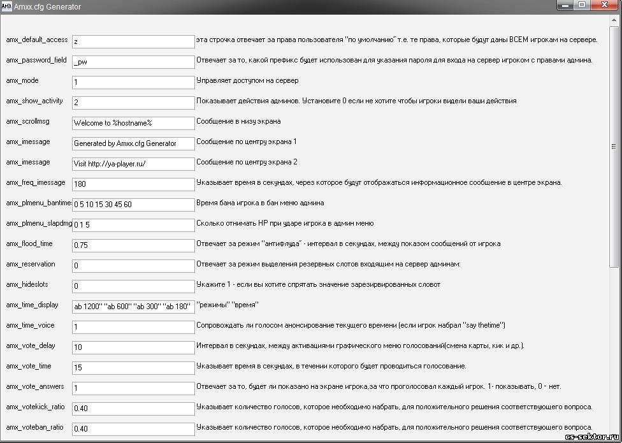Select the amx_mode value field
This screenshot has width=622, height=443.
(133, 82)
